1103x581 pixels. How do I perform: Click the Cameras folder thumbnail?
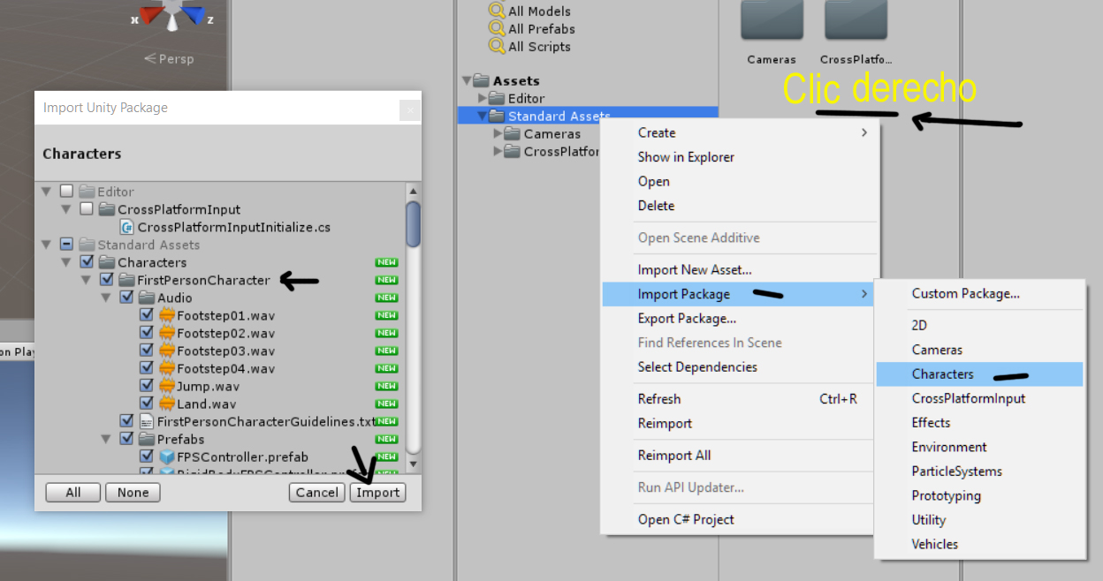coord(772,19)
